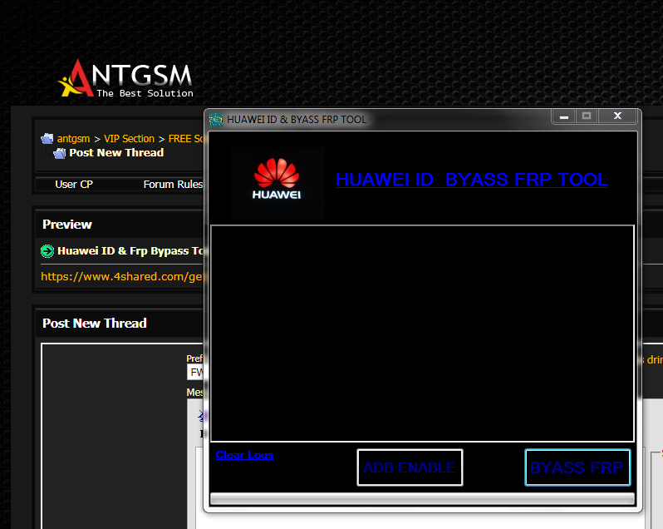Click the Preview section heading
Image resolution: width=663 pixels, height=529 pixels.
coord(67,225)
